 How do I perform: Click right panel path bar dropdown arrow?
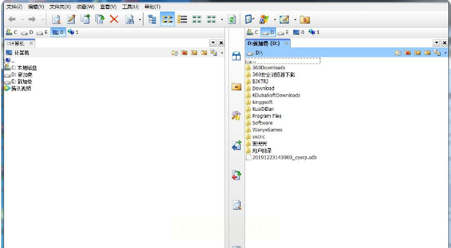(445, 53)
